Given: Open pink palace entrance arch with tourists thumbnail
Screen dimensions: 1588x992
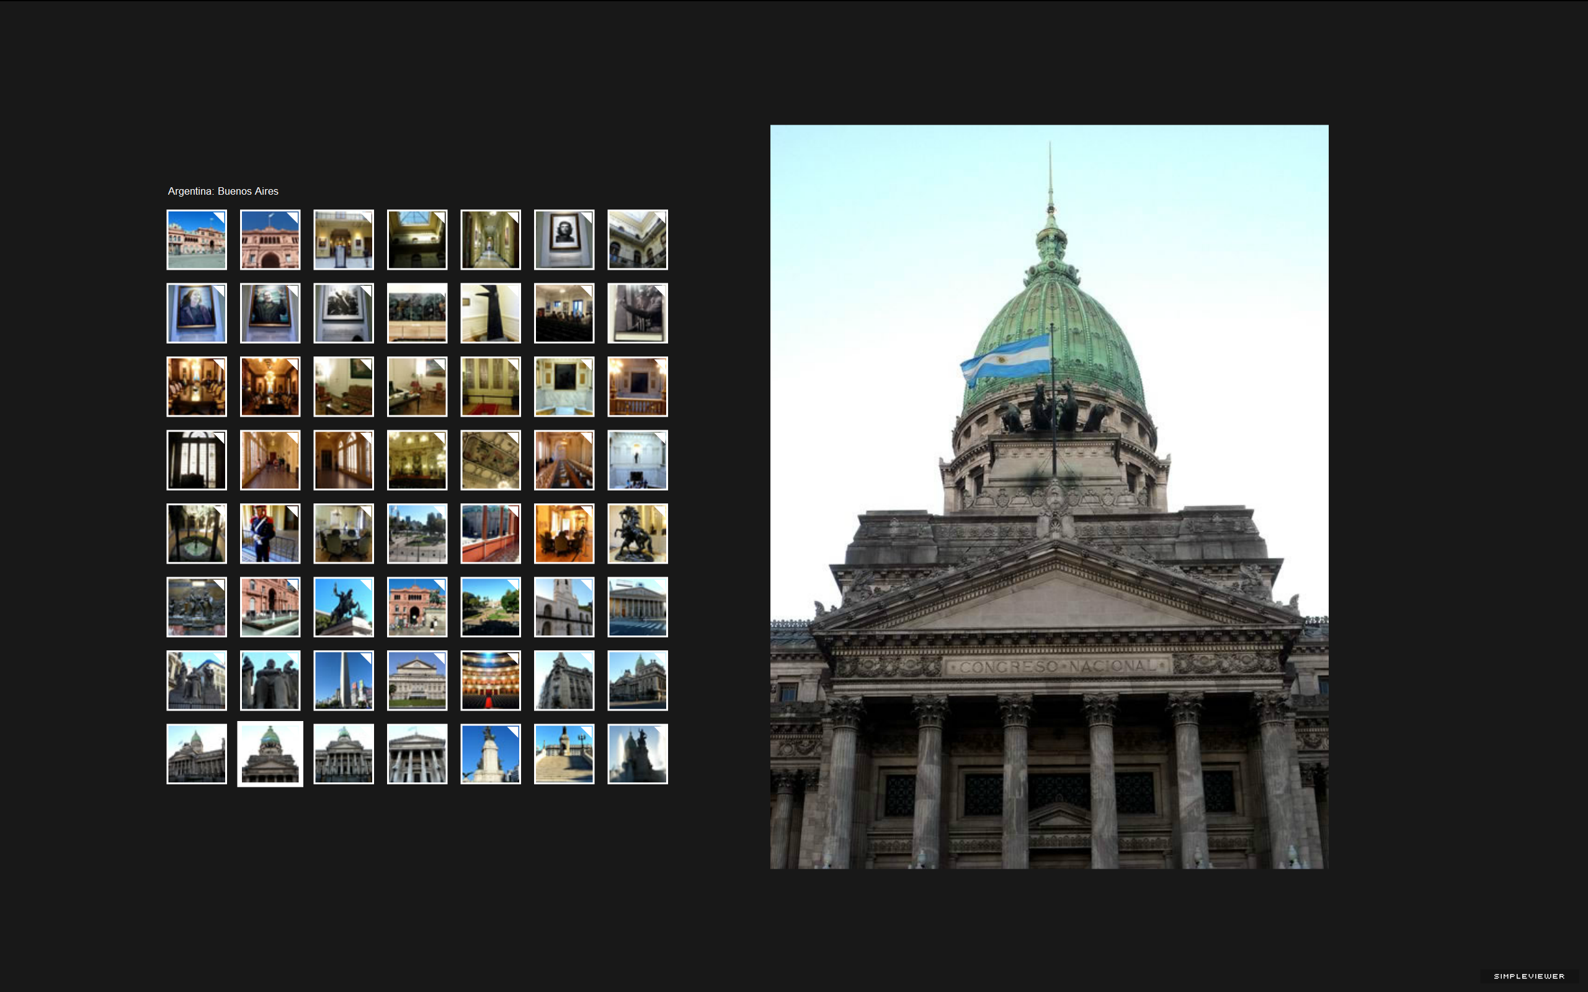Looking at the screenshot, I should tap(417, 607).
